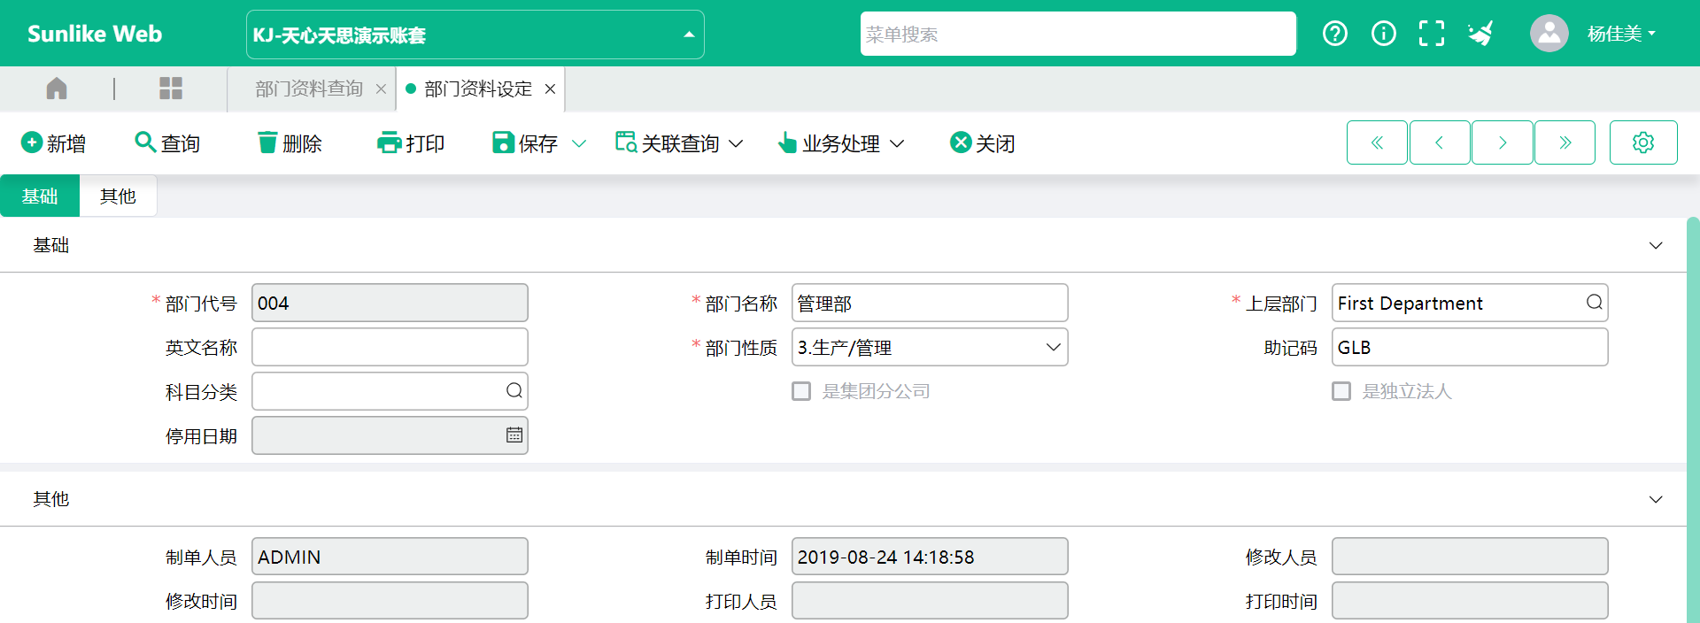Check the 是集团分公司 checkbox
Image resolution: width=1700 pixels, height=623 pixels.
[801, 391]
